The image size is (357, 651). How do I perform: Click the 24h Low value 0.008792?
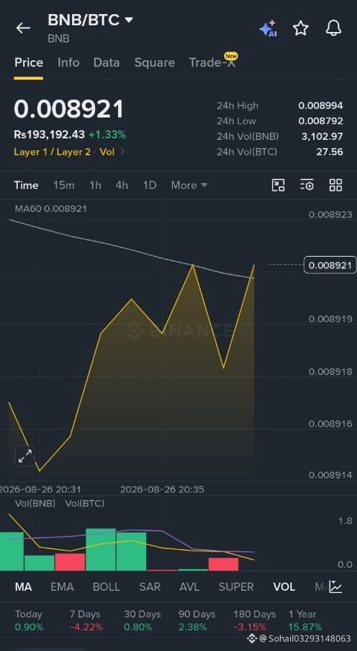(x=321, y=121)
